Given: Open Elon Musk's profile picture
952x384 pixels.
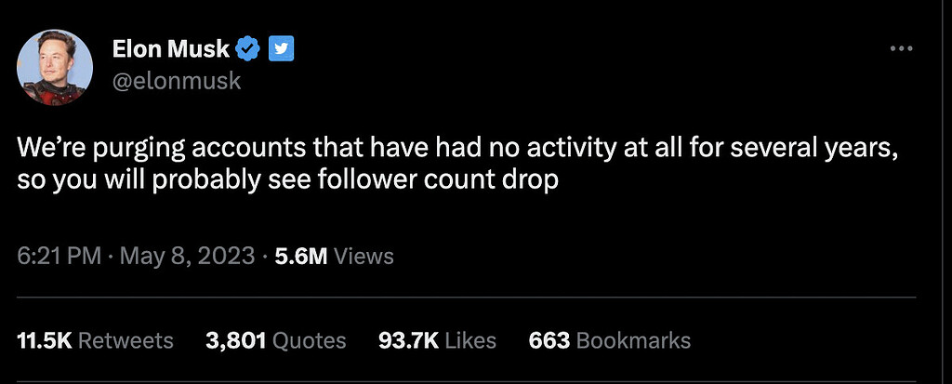Looking at the screenshot, I should [x=55, y=67].
